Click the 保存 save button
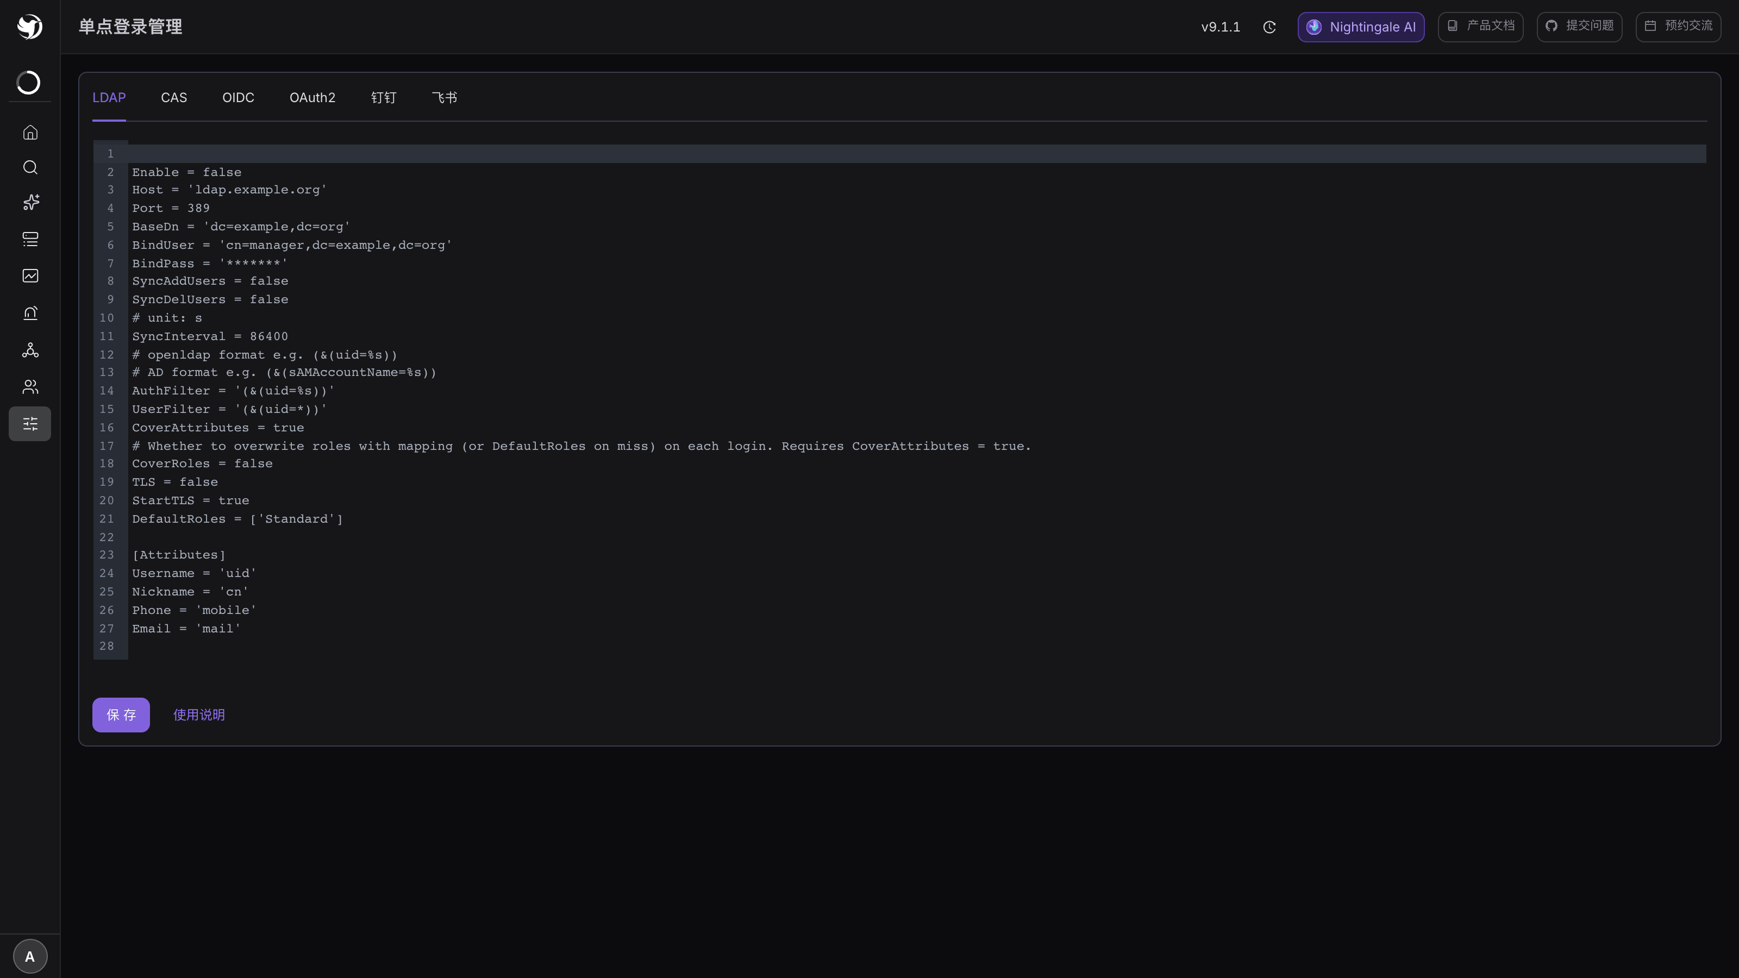The image size is (1739, 978). pyautogui.click(x=121, y=715)
